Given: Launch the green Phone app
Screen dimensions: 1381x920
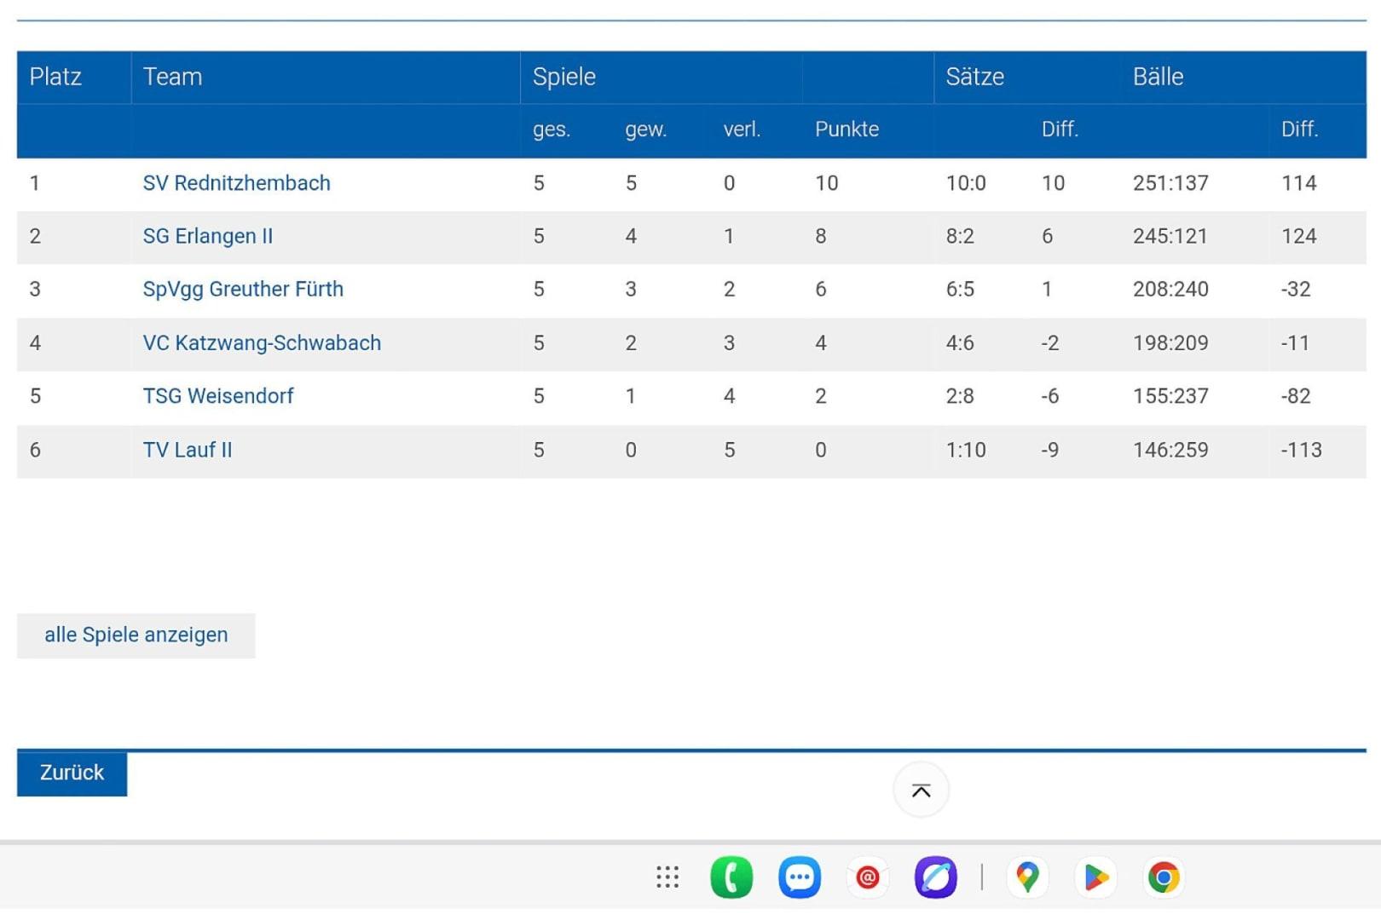Looking at the screenshot, I should point(731,877).
